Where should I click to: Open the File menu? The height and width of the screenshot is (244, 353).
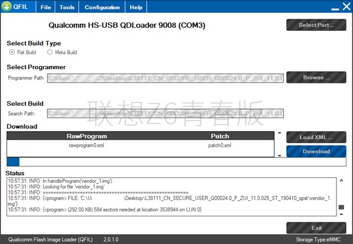(46, 7)
